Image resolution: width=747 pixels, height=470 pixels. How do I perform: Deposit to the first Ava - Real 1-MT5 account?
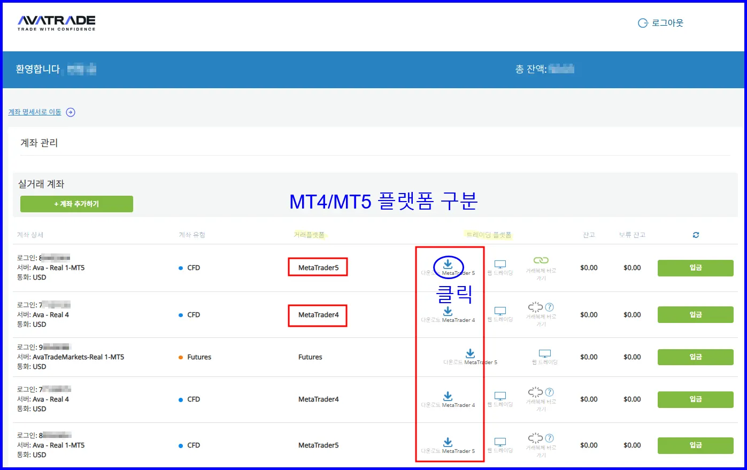point(695,268)
